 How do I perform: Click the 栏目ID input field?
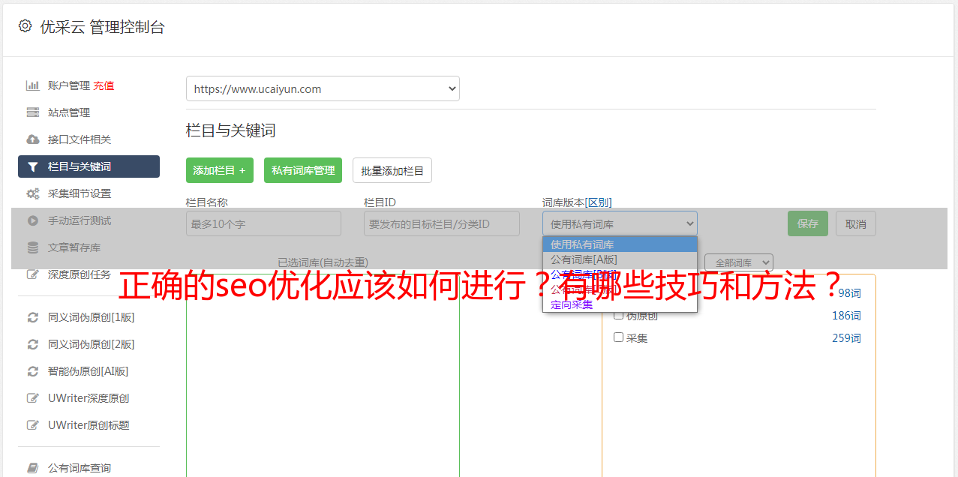click(x=442, y=223)
